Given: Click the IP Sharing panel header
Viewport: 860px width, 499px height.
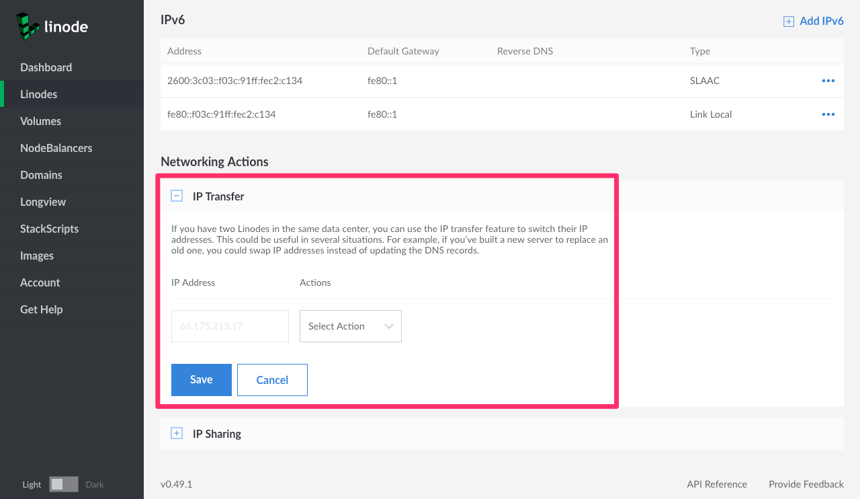Looking at the screenshot, I should pyautogui.click(x=217, y=434).
